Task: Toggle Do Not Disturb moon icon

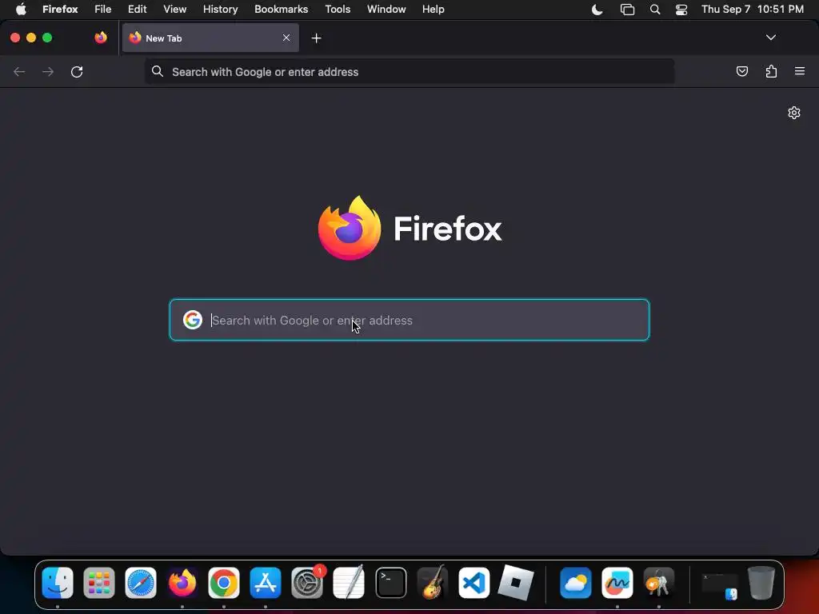Action: pos(597,10)
